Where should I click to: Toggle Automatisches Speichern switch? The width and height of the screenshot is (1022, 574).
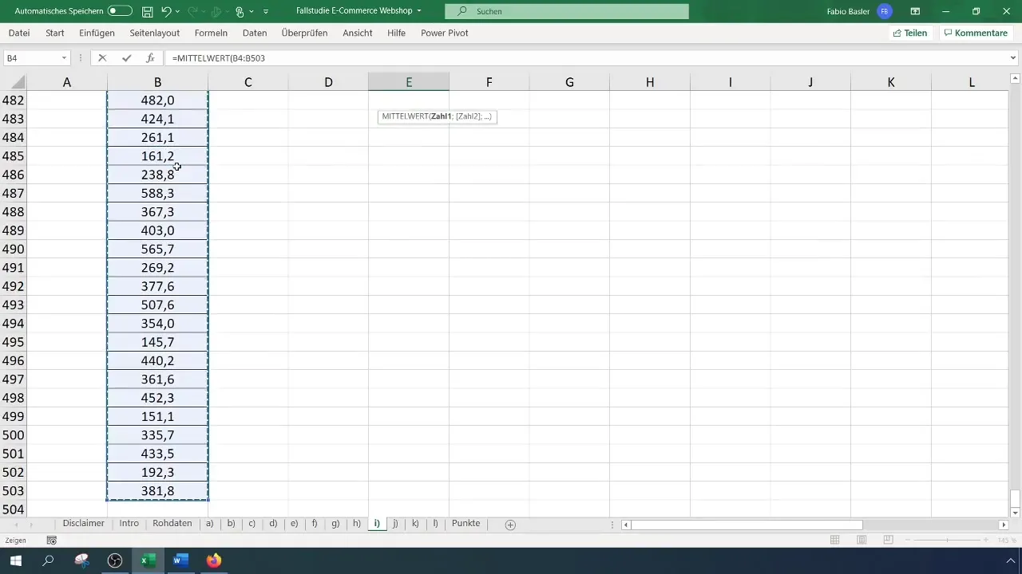120,11
